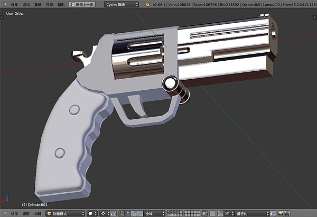Open the 物體 (Object) menu in 3D header
The image size is (317, 217).
pos(38,213)
